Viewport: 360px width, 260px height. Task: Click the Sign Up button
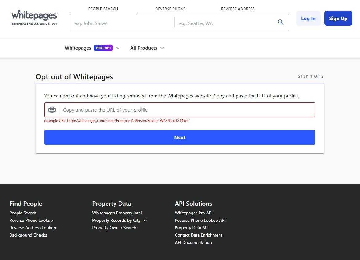[338, 18]
